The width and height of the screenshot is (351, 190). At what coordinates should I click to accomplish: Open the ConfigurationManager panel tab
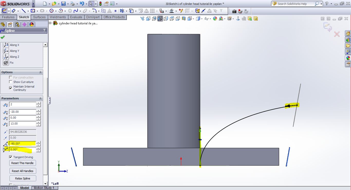point(17,24)
